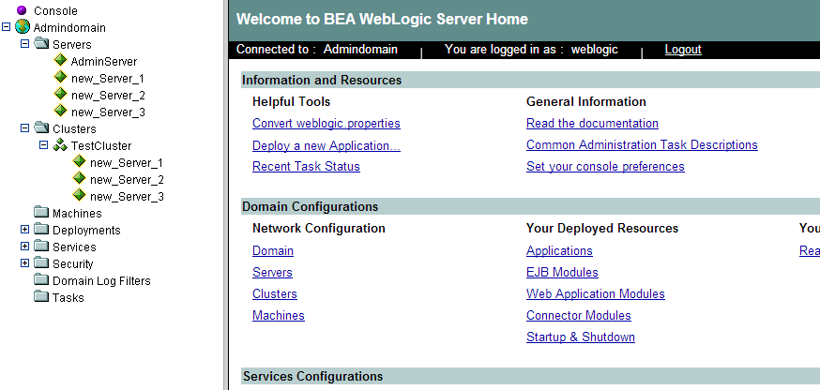Select new_Server_3 under TestCluster
This screenshot has width=820, height=390.
click(127, 196)
